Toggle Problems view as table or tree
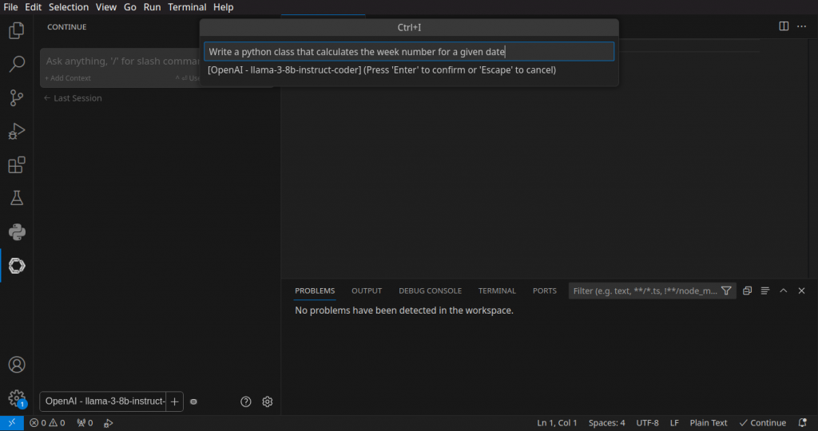The image size is (818, 431). pos(764,291)
